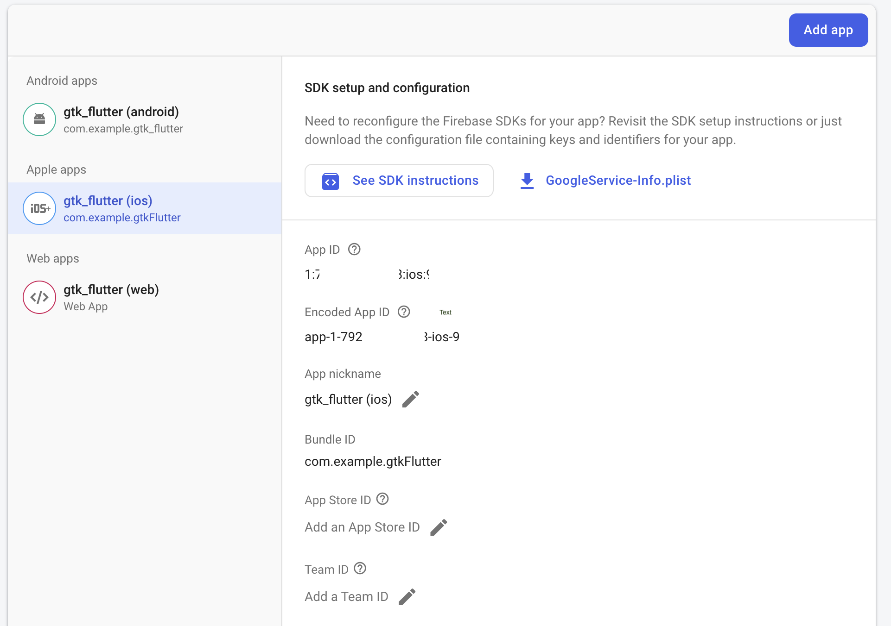Select the App ID value
891x626 pixels.
point(367,275)
